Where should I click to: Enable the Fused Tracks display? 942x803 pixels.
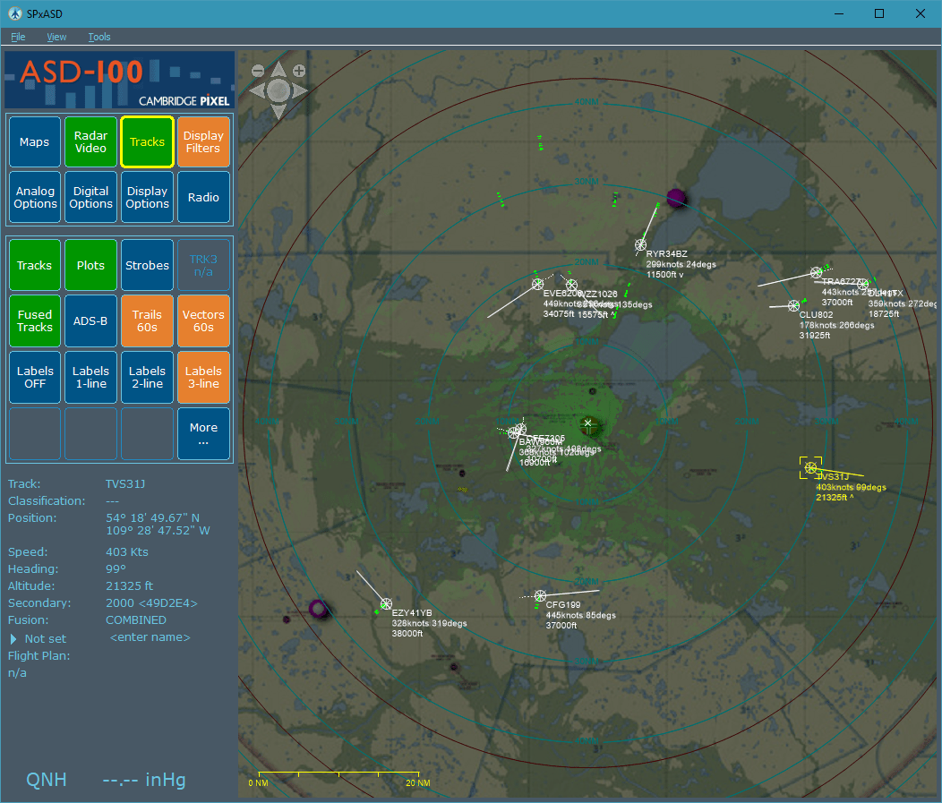[x=34, y=320]
